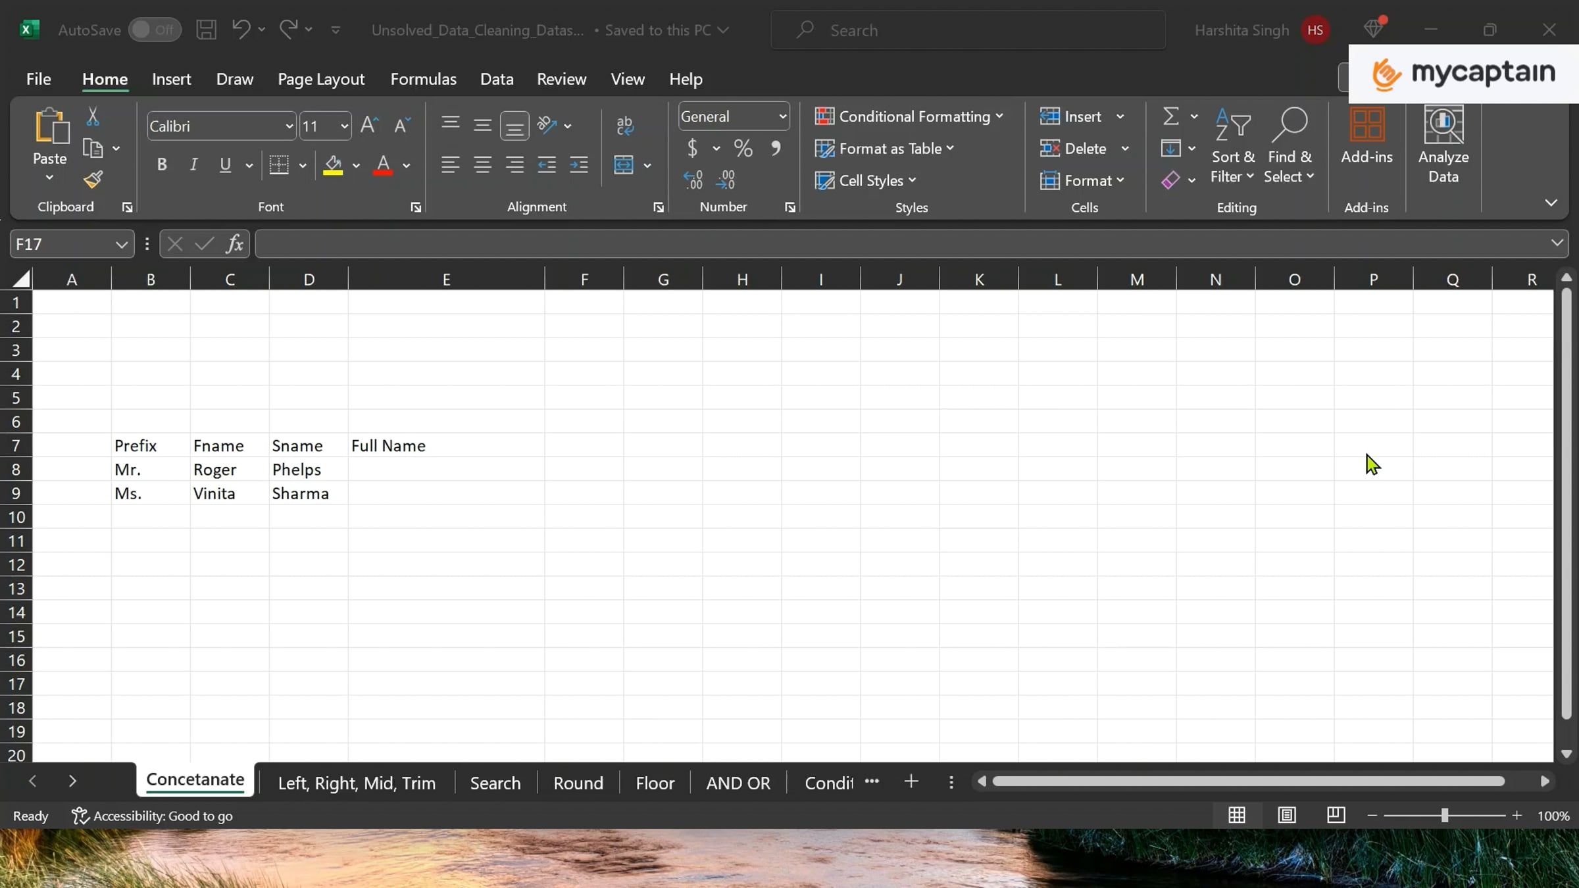Click the Format Painter brush icon
The height and width of the screenshot is (888, 1579).
click(x=93, y=179)
